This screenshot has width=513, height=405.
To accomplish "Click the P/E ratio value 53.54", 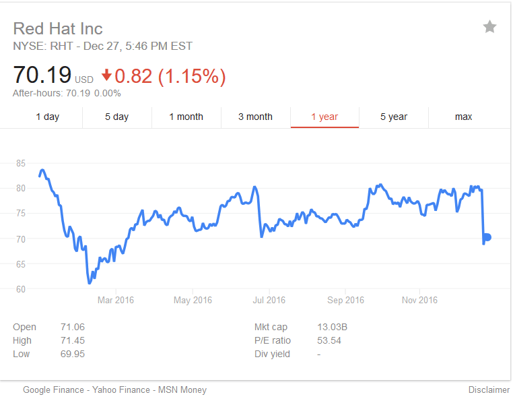I will point(329,340).
